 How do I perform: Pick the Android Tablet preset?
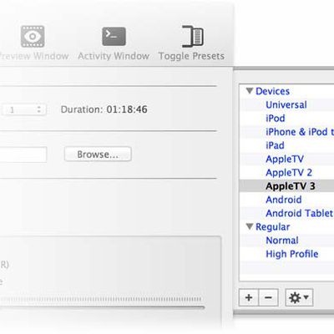pyautogui.click(x=299, y=213)
